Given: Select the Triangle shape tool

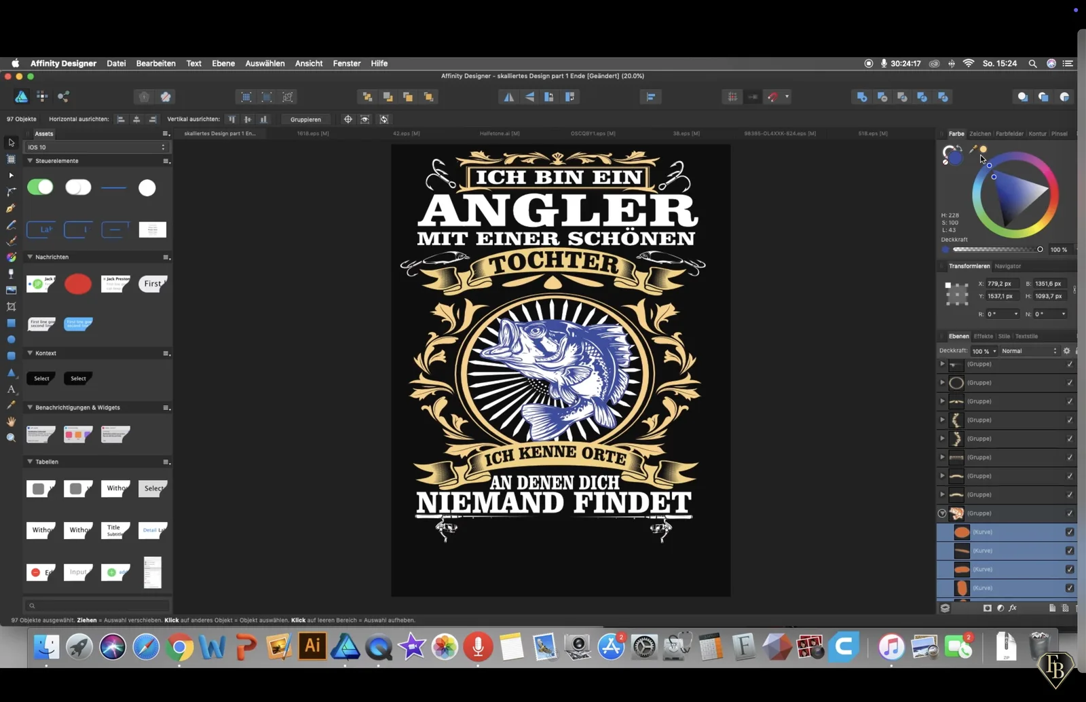Looking at the screenshot, I should 11,373.
